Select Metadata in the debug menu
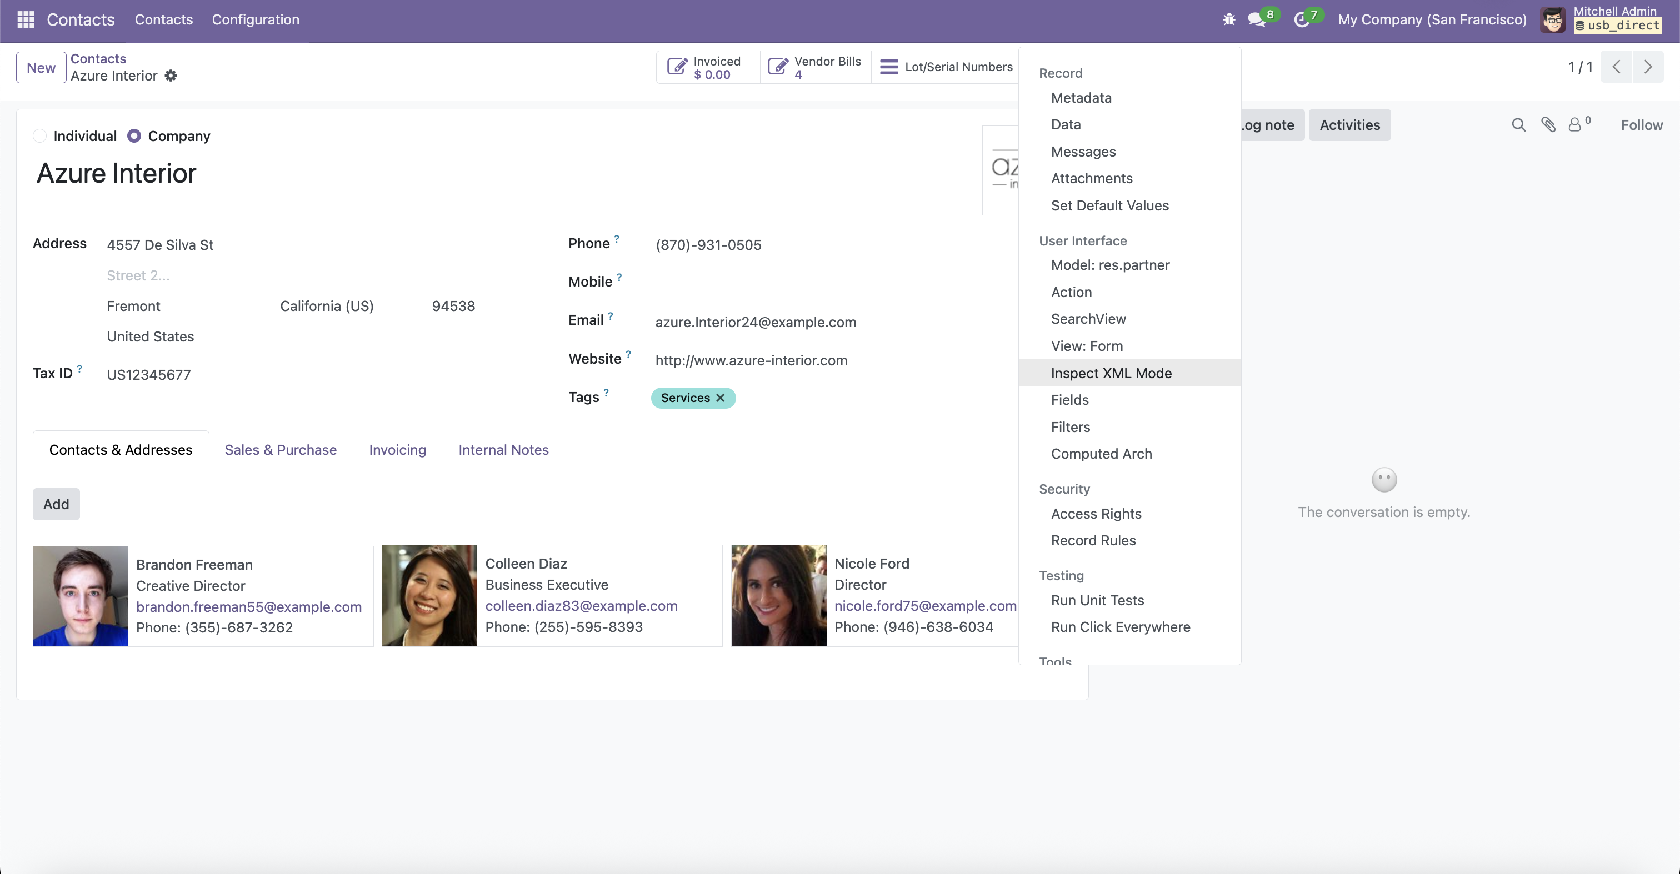The width and height of the screenshot is (1680, 874). point(1129,98)
